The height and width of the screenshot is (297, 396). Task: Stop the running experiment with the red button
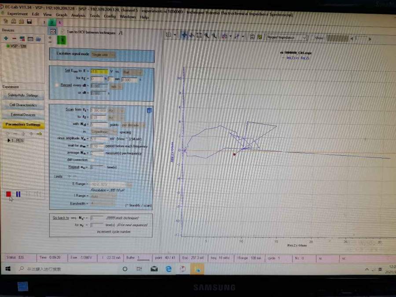[x=8, y=194]
